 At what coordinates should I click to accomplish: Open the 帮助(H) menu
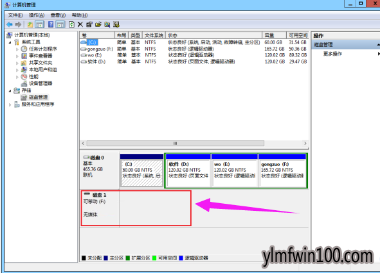click(x=80, y=15)
